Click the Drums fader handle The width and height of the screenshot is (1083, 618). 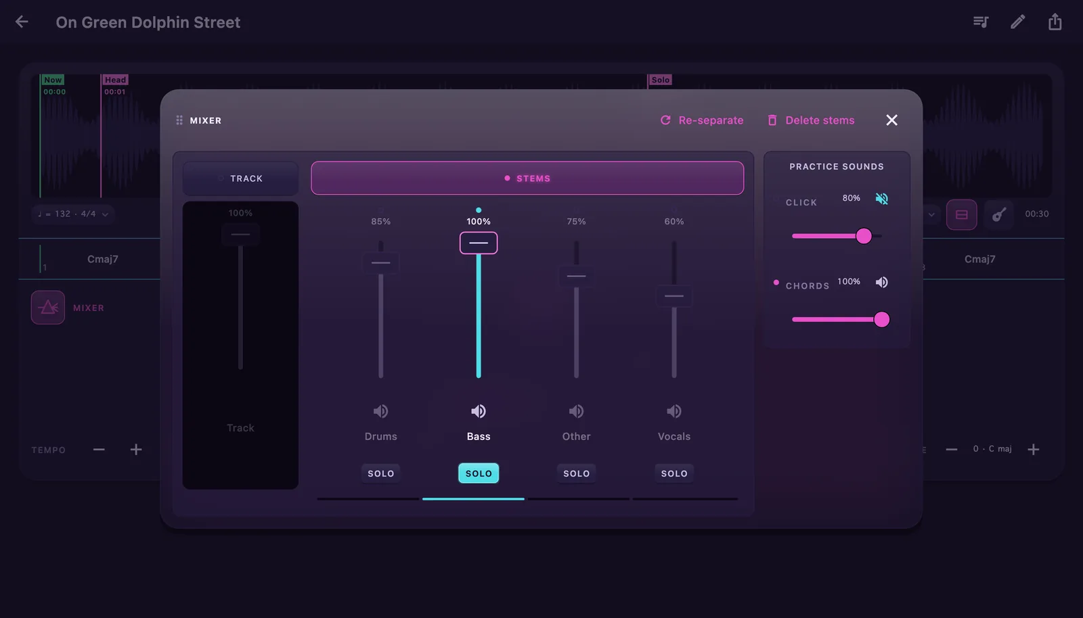pos(380,262)
